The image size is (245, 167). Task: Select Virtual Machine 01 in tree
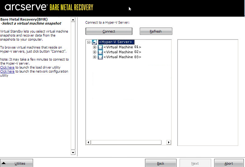tap(122, 47)
